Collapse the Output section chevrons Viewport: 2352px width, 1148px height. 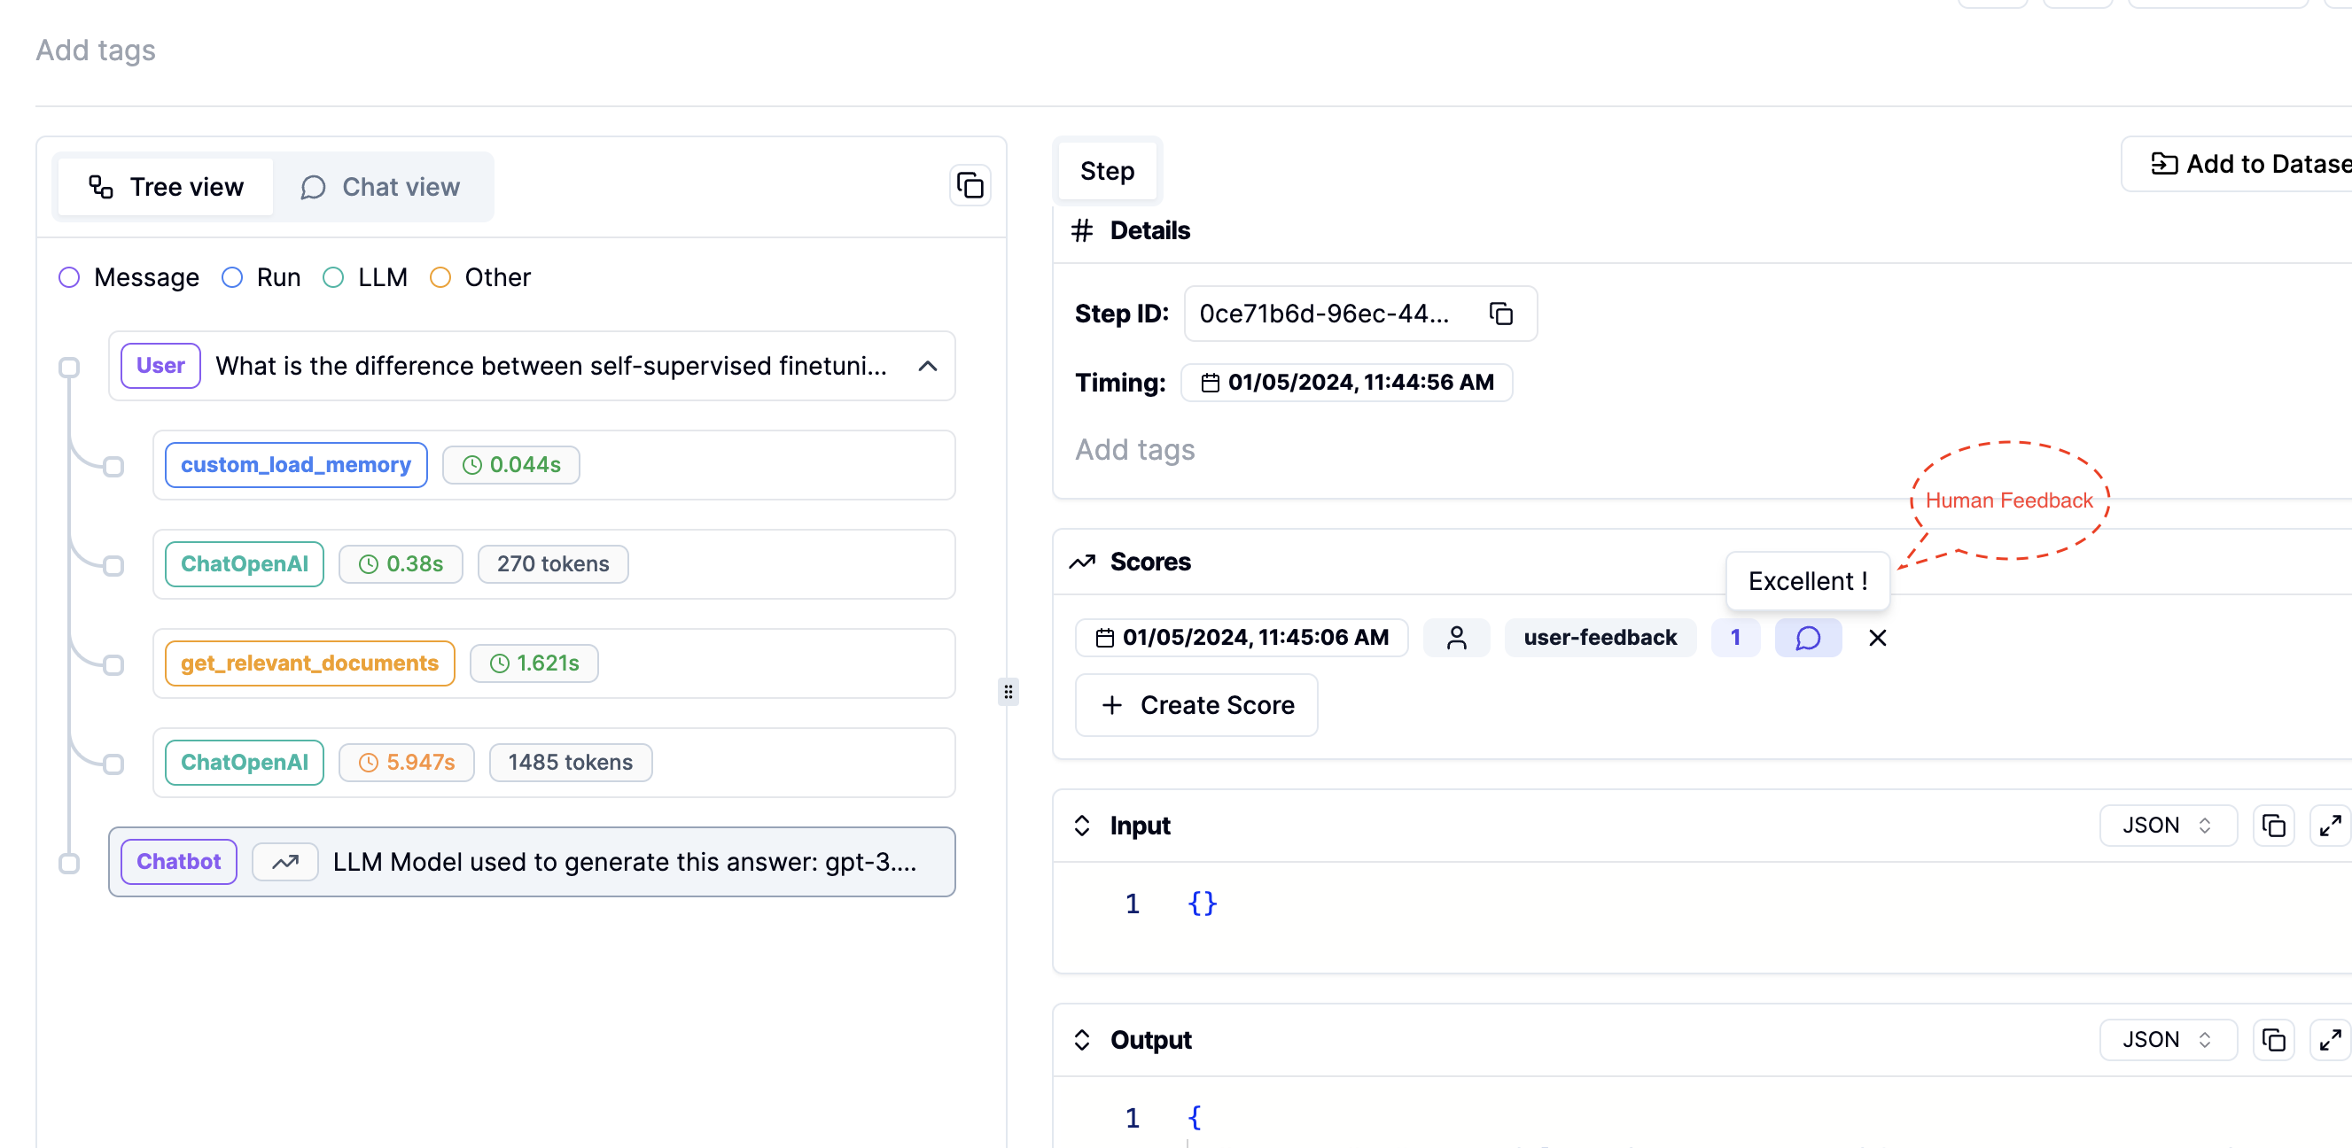1082,1040
